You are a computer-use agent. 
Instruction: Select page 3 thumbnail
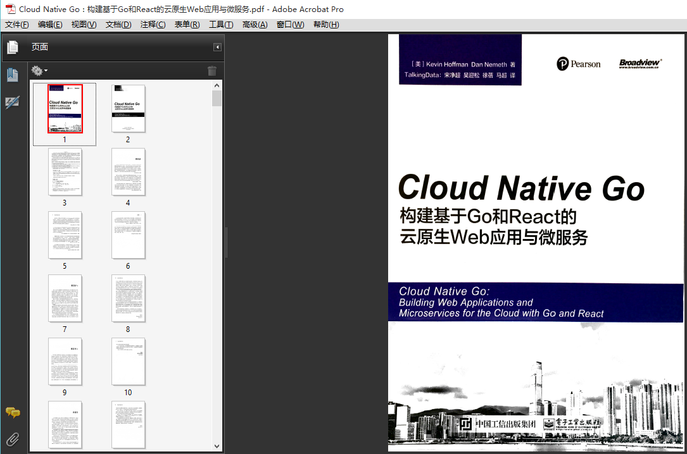[65, 172]
